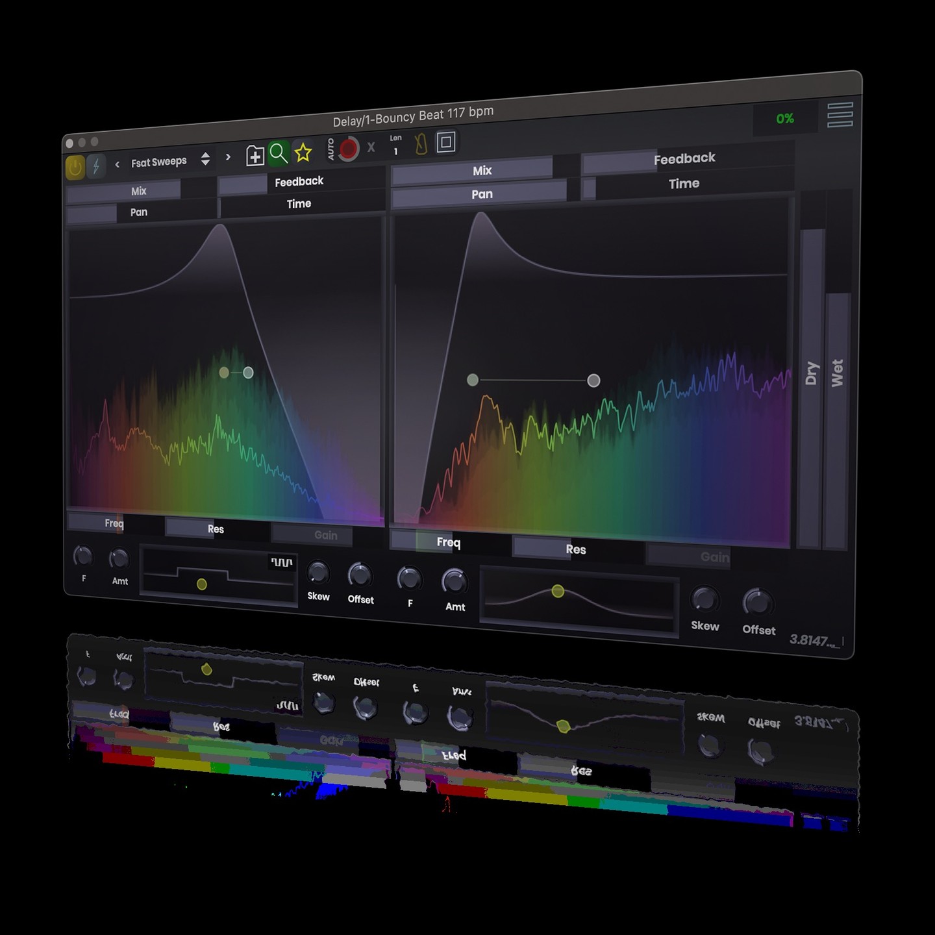Screen dimensions: 935x935
Task: Switch to the Feedback parameter tab
Action: [x=300, y=181]
